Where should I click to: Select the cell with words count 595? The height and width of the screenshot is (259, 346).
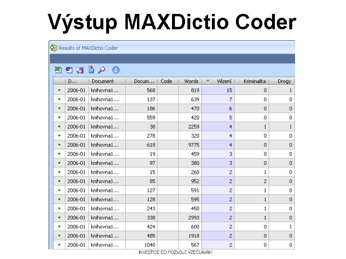click(190, 200)
